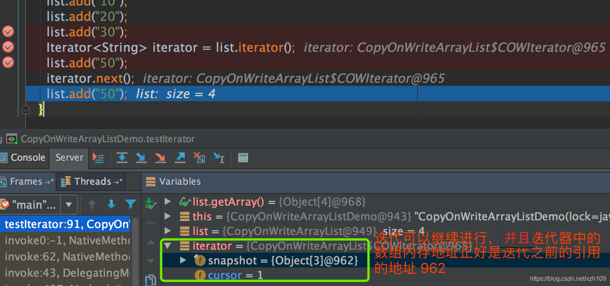Toggle breakpoint on Iterator<String> iterator line
The width and height of the screenshot is (610, 286).
(8, 47)
